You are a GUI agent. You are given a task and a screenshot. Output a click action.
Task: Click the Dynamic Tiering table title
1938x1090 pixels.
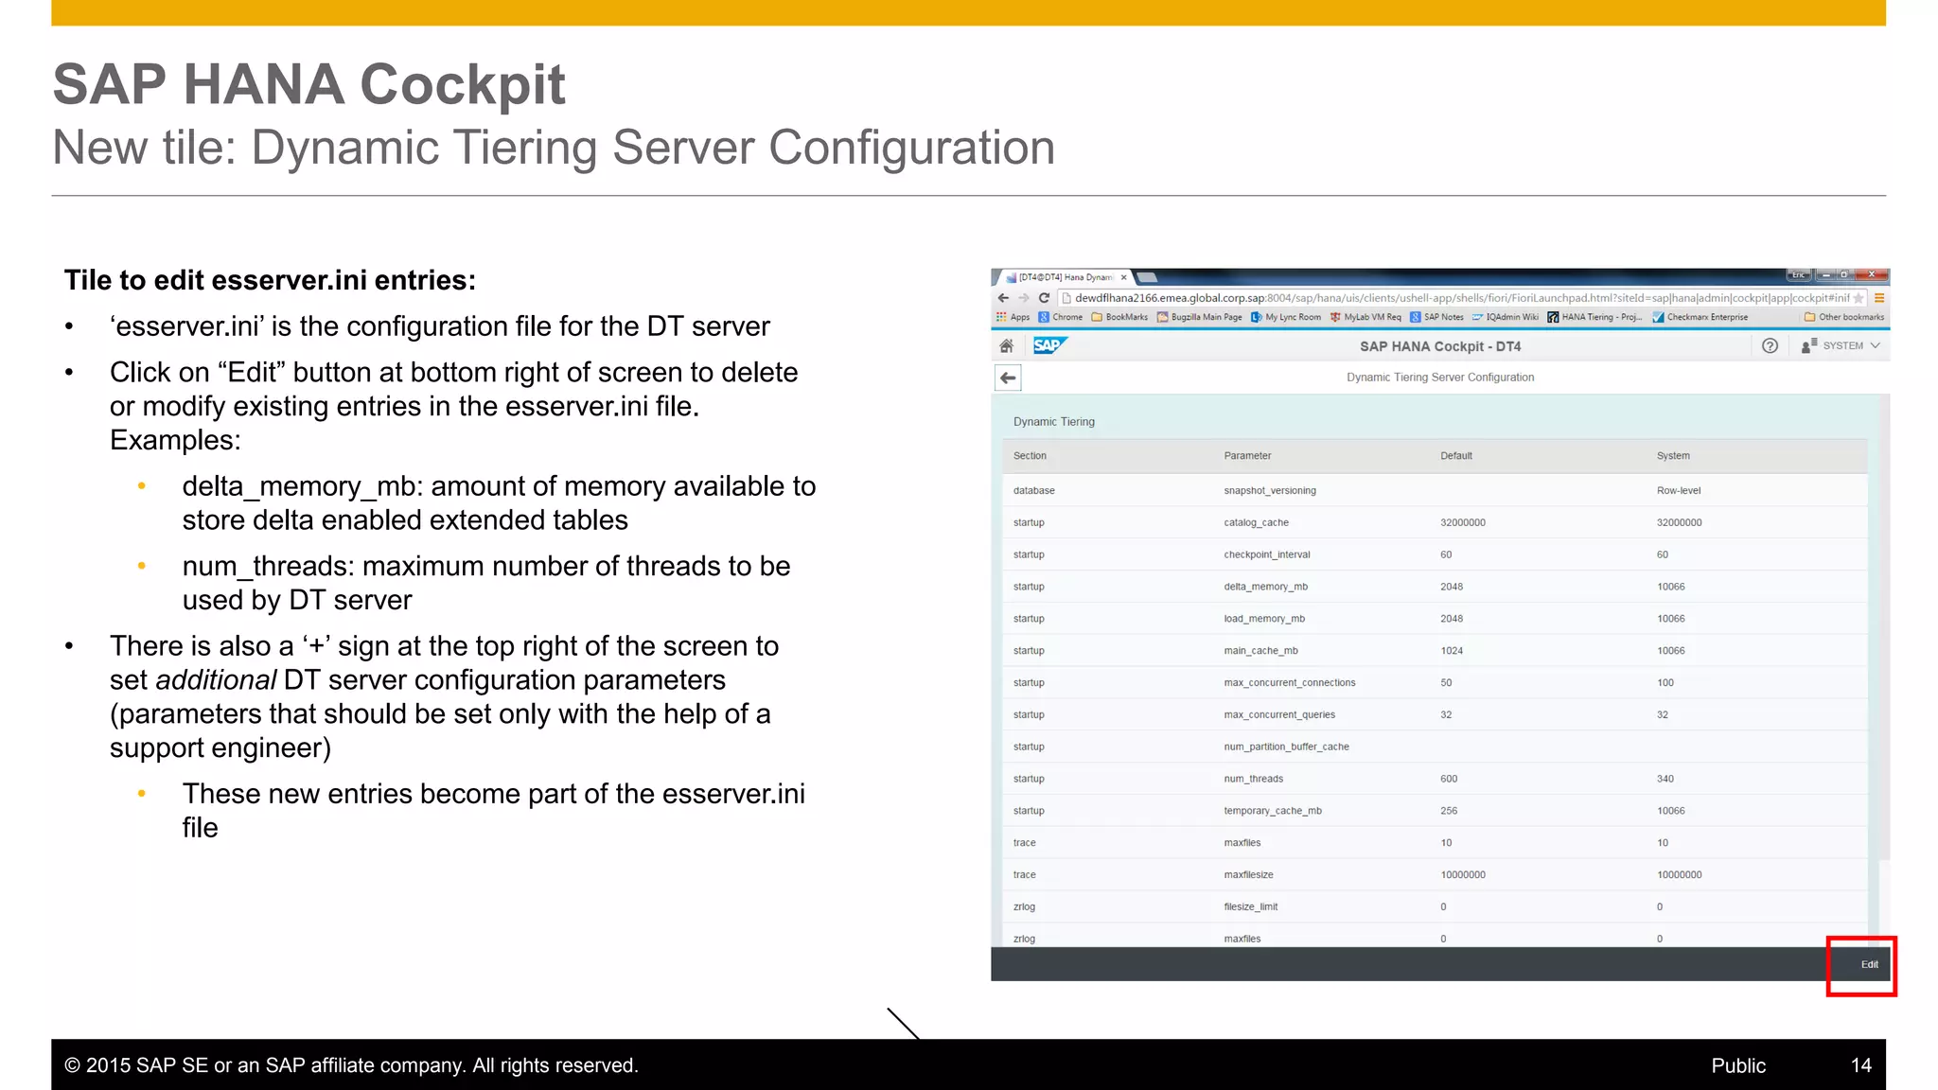[x=1054, y=422]
